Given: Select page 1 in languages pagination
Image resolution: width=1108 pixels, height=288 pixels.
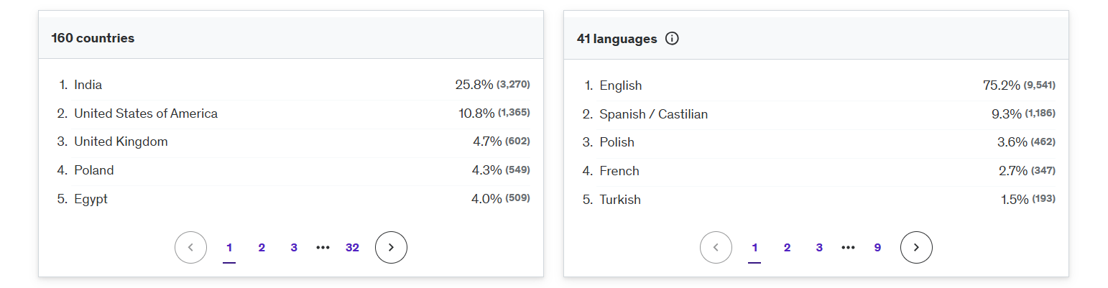Looking at the screenshot, I should coord(754,248).
